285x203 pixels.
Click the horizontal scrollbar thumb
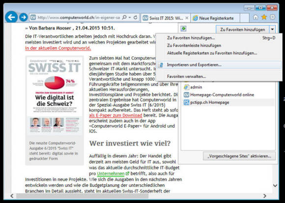[82, 196]
